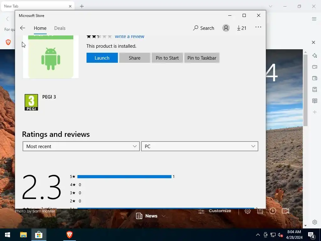The width and height of the screenshot is (321, 241).
Task: Open Brave Wallet sidebar icon
Action: [x=315, y=78]
